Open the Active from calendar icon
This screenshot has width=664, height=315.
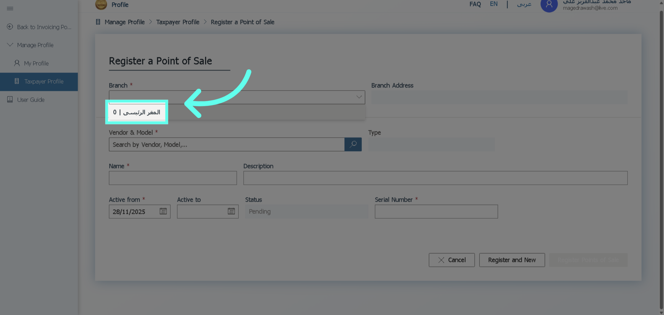pos(163,211)
